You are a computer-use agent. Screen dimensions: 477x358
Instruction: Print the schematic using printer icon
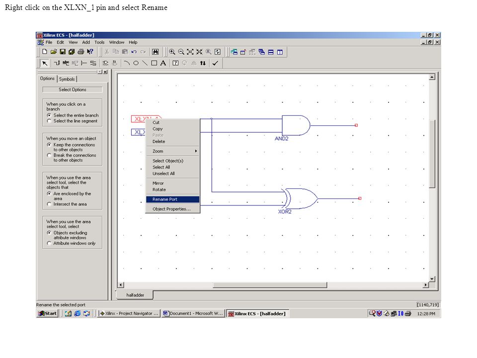(80, 52)
